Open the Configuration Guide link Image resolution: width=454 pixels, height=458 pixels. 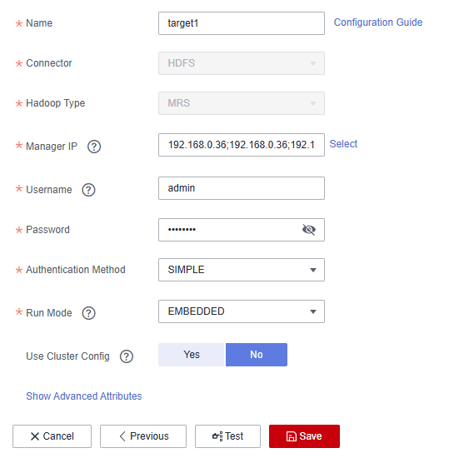378,22
